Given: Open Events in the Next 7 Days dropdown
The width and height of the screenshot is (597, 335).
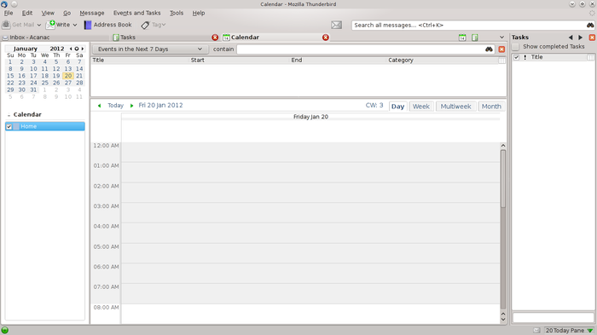Looking at the screenshot, I should (x=150, y=49).
